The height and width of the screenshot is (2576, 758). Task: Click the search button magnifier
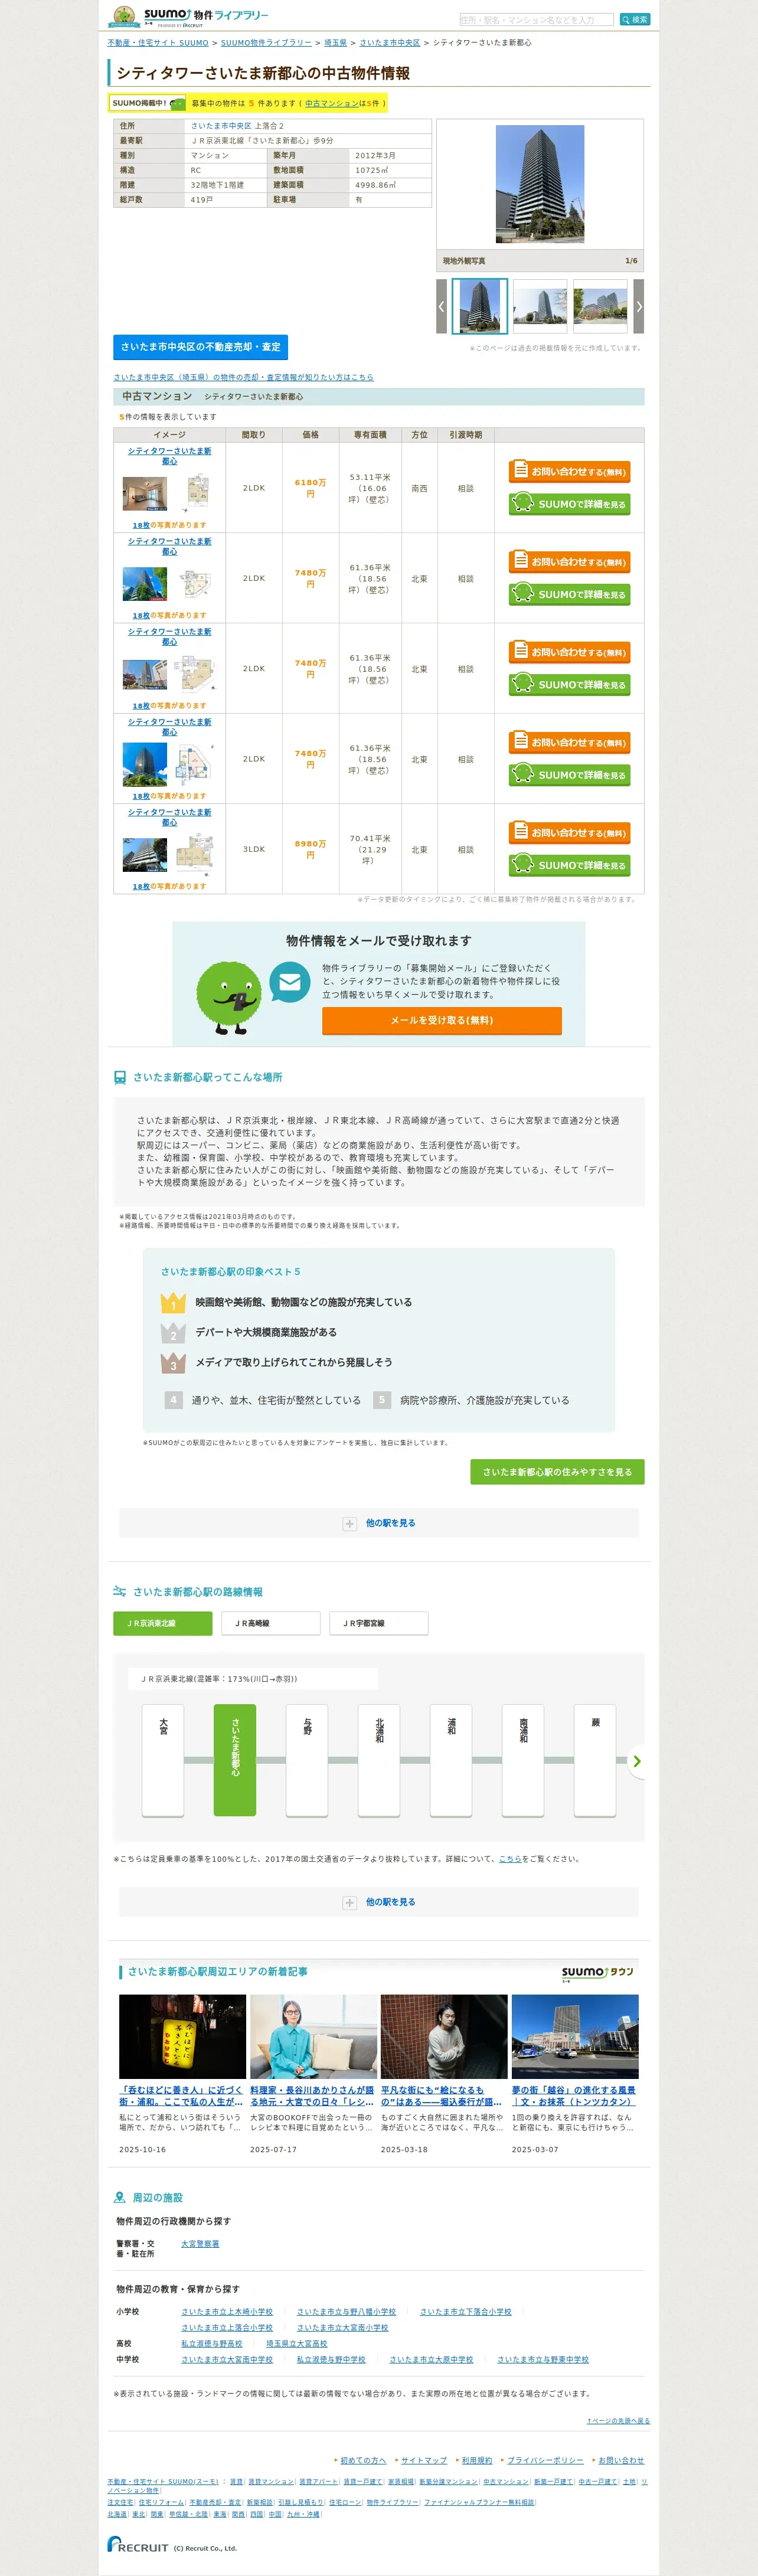(x=635, y=19)
